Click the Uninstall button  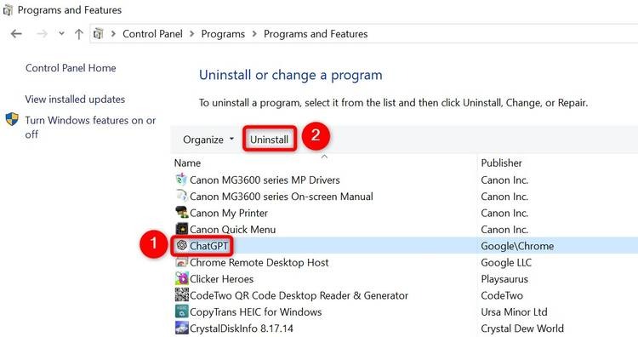[270, 140]
